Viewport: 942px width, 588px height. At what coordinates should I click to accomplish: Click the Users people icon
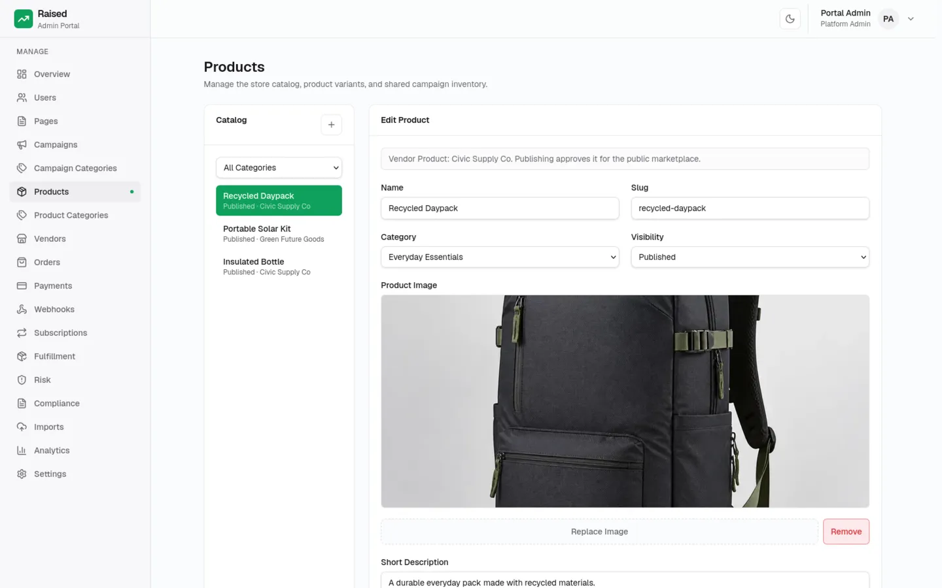coord(22,97)
